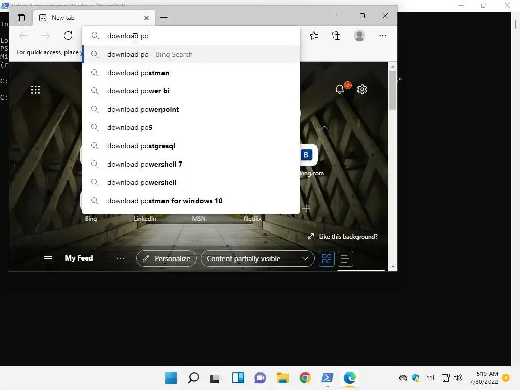Open Edge Collections icon
The height and width of the screenshot is (390, 520).
click(336, 36)
